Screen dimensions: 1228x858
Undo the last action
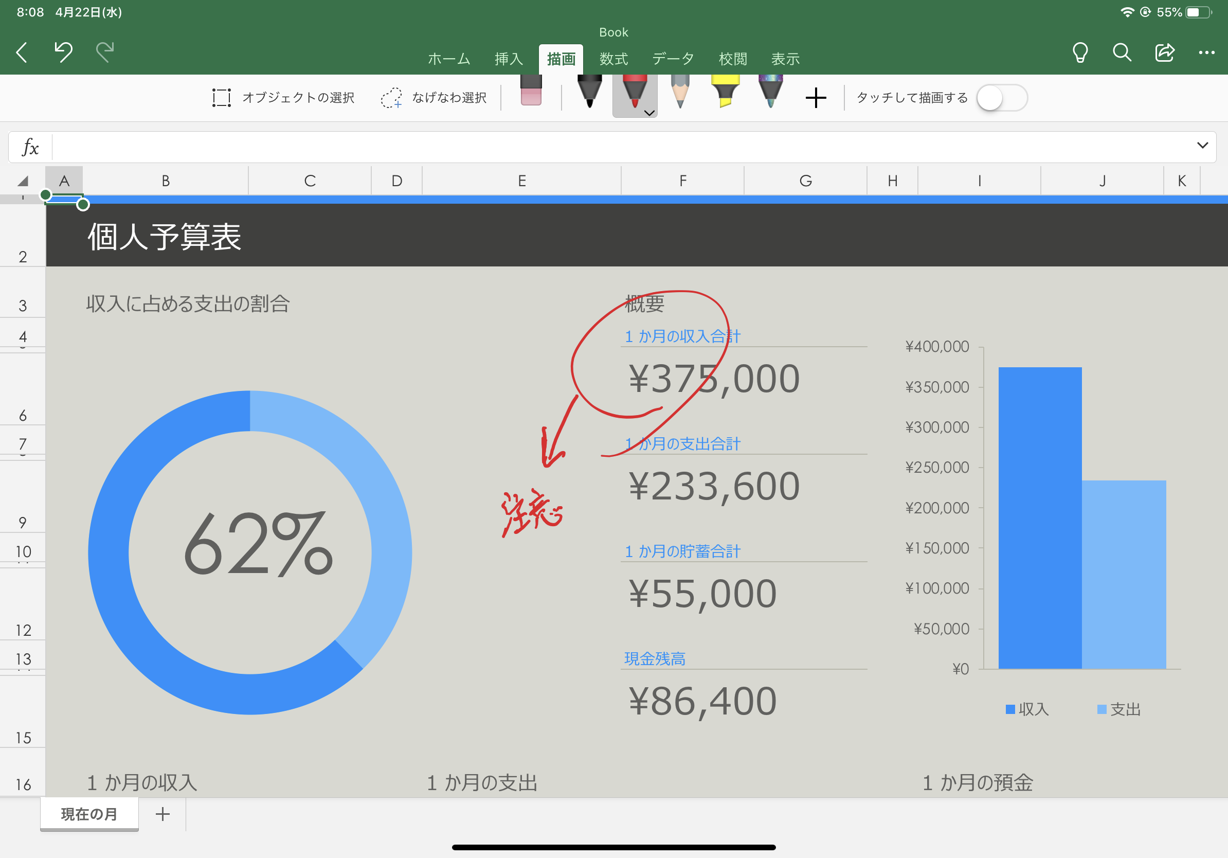pyautogui.click(x=63, y=52)
